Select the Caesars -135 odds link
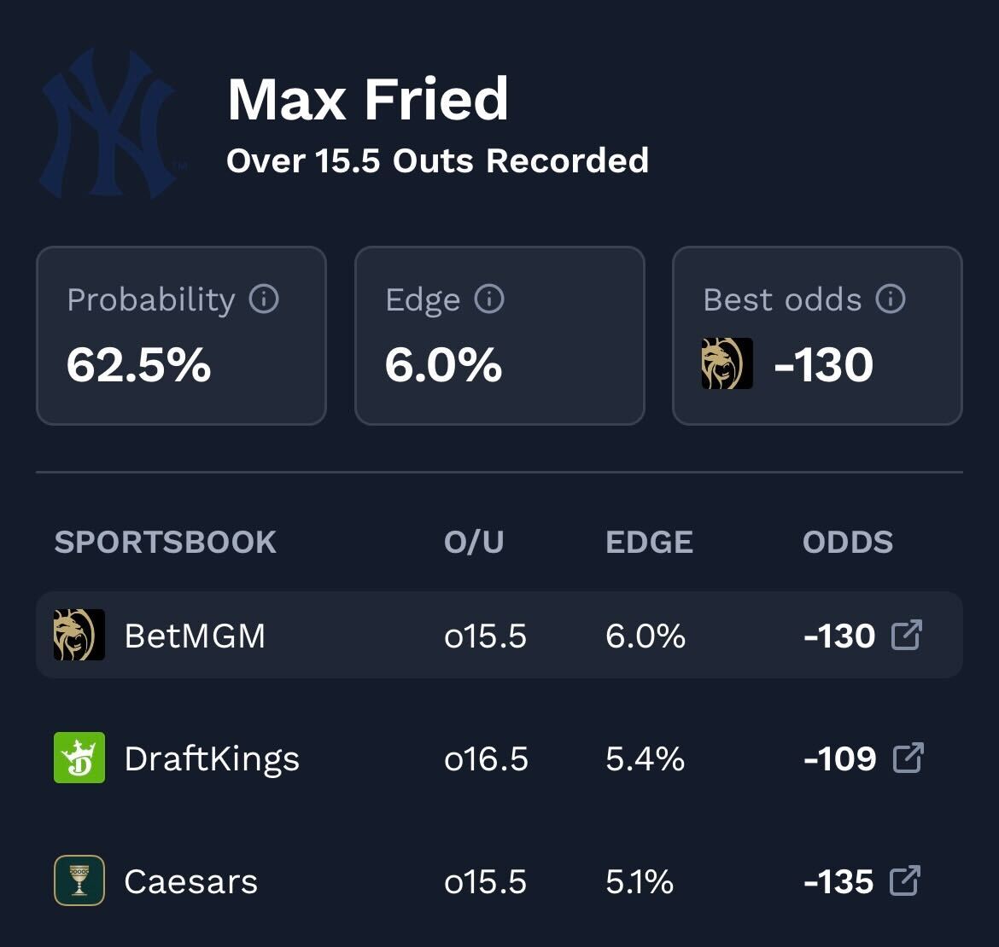This screenshot has width=999, height=947. pyautogui.click(x=838, y=882)
